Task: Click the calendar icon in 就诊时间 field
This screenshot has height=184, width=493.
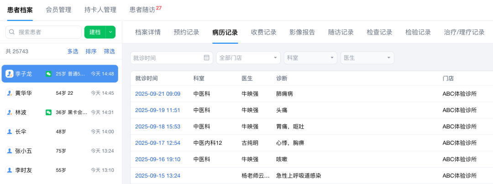Action: 206,58
